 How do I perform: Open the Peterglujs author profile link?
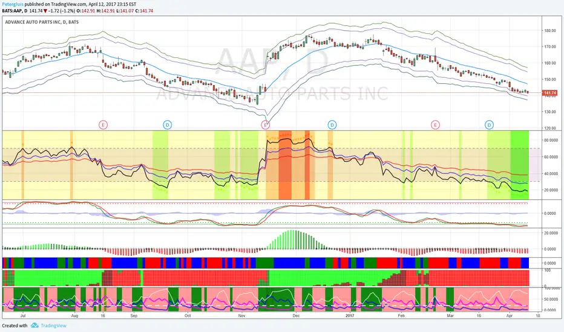(13, 4)
